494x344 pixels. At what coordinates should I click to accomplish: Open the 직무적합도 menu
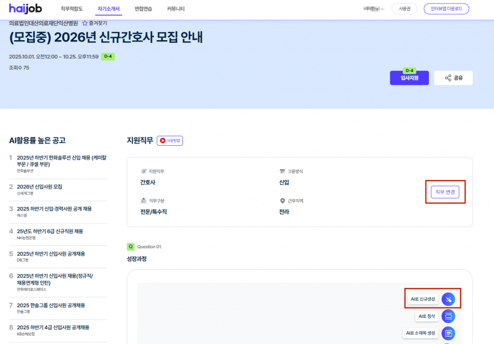coord(72,9)
